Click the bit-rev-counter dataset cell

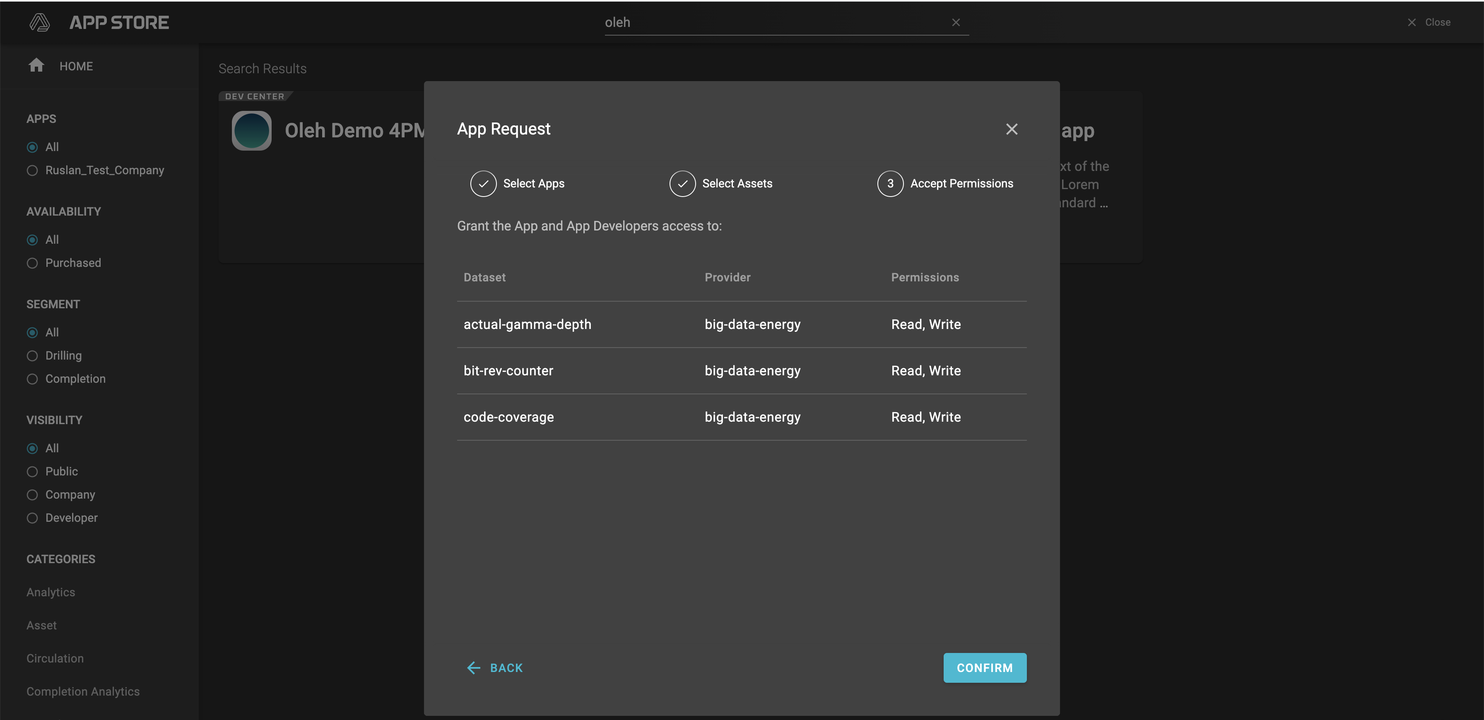pos(508,371)
